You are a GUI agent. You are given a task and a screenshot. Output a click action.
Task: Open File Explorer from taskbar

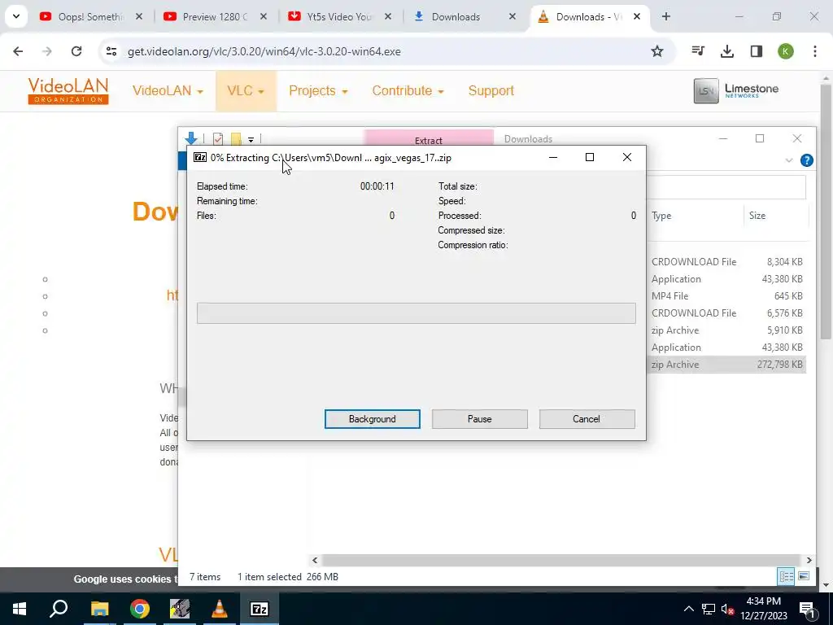99,609
